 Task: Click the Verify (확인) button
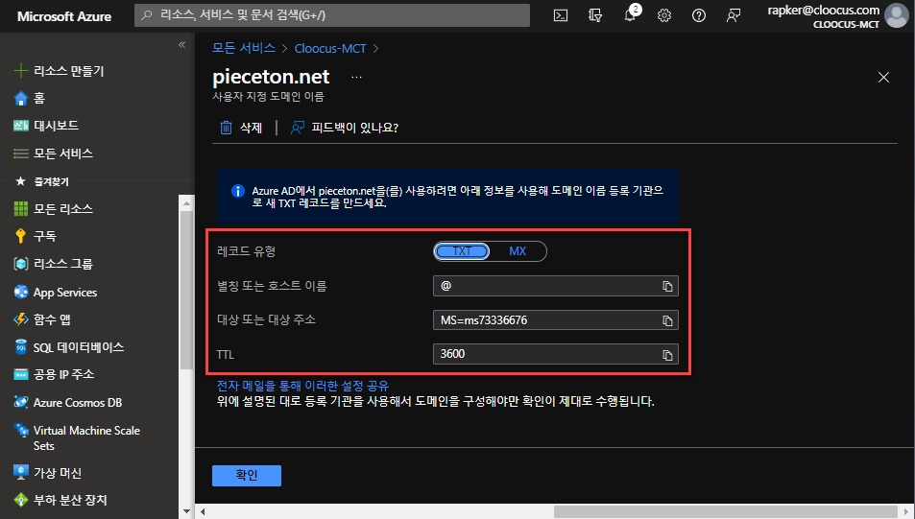[x=246, y=475]
